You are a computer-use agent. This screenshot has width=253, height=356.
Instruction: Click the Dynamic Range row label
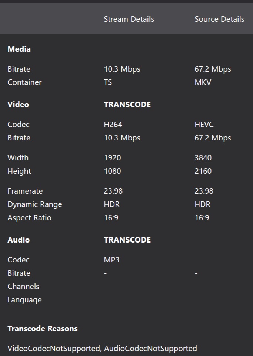click(35, 204)
